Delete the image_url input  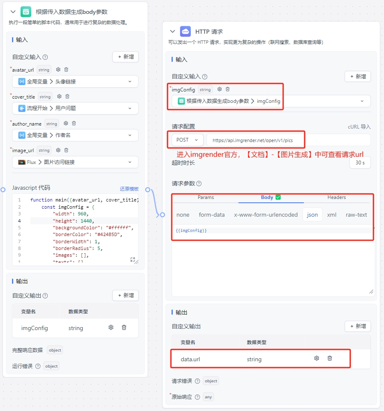[x=66, y=150]
